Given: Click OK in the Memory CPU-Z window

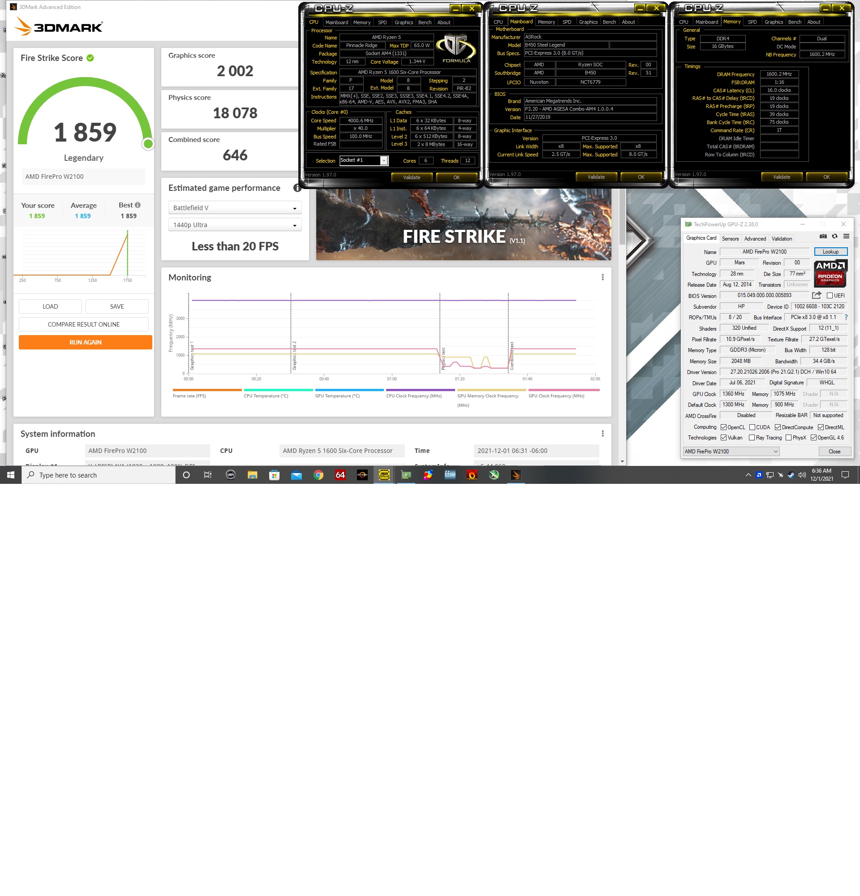Looking at the screenshot, I should click(826, 177).
